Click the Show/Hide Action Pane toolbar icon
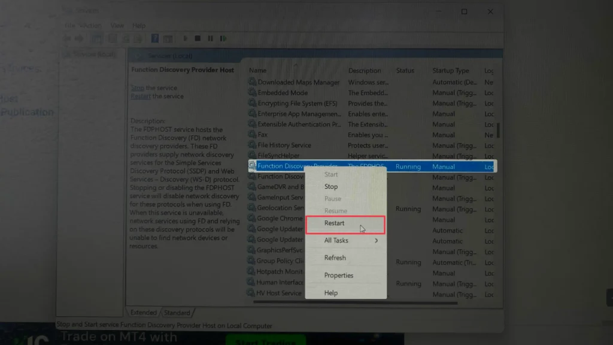This screenshot has height=345, width=613. pyautogui.click(x=168, y=39)
